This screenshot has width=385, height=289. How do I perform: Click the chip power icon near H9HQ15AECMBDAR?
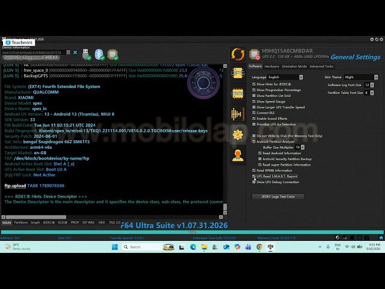point(254,54)
